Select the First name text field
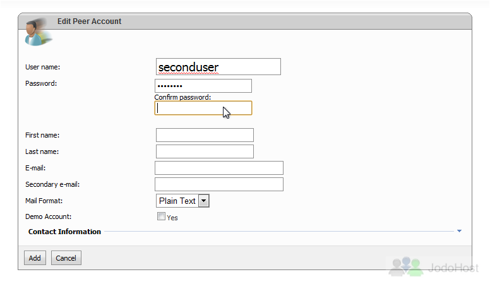The height and width of the screenshot is (284, 490). click(x=205, y=135)
